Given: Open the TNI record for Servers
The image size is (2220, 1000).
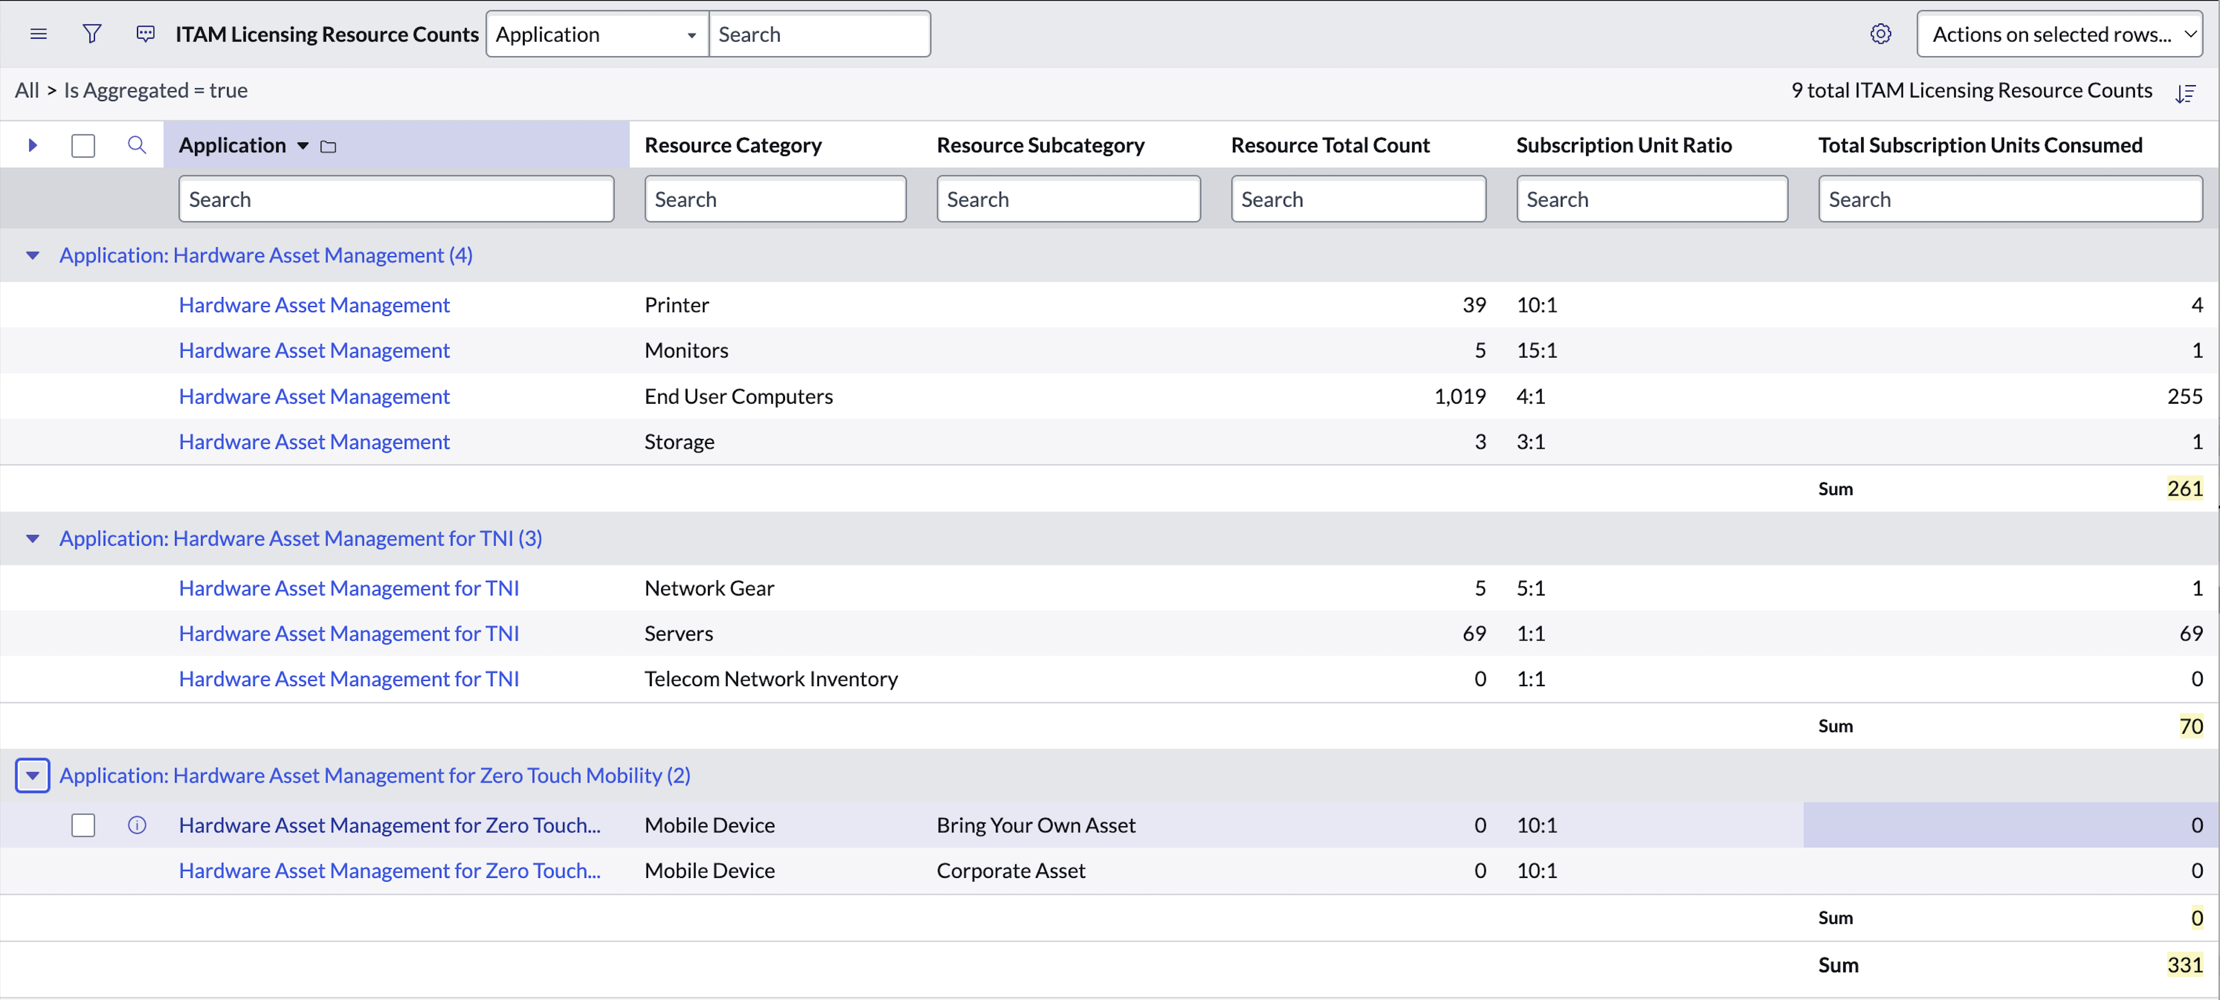Looking at the screenshot, I should 349,634.
